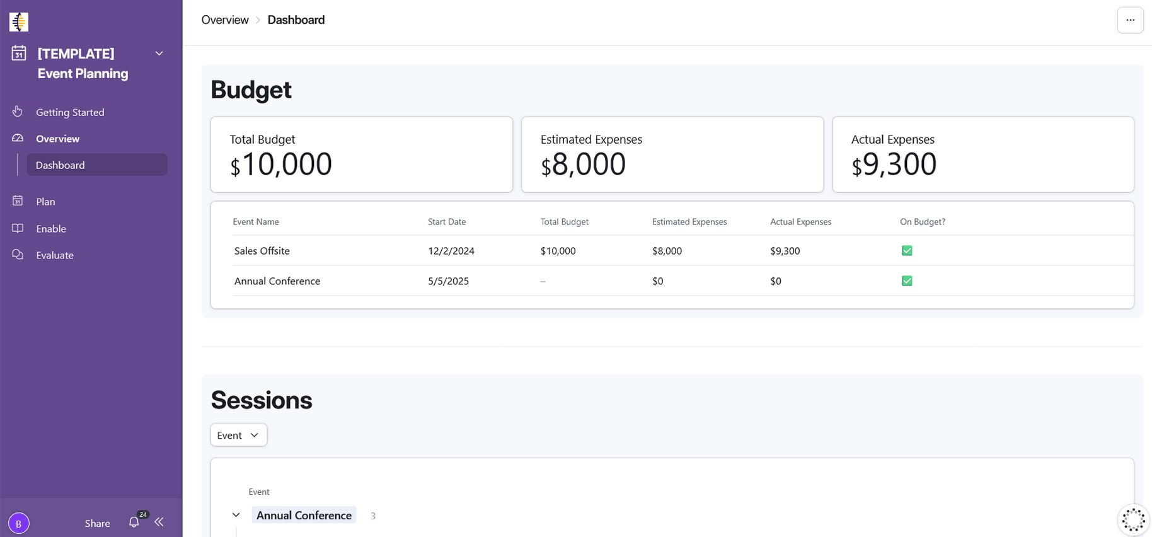Click the user avatar labeled B
The width and height of the screenshot is (1152, 537).
[x=19, y=523]
